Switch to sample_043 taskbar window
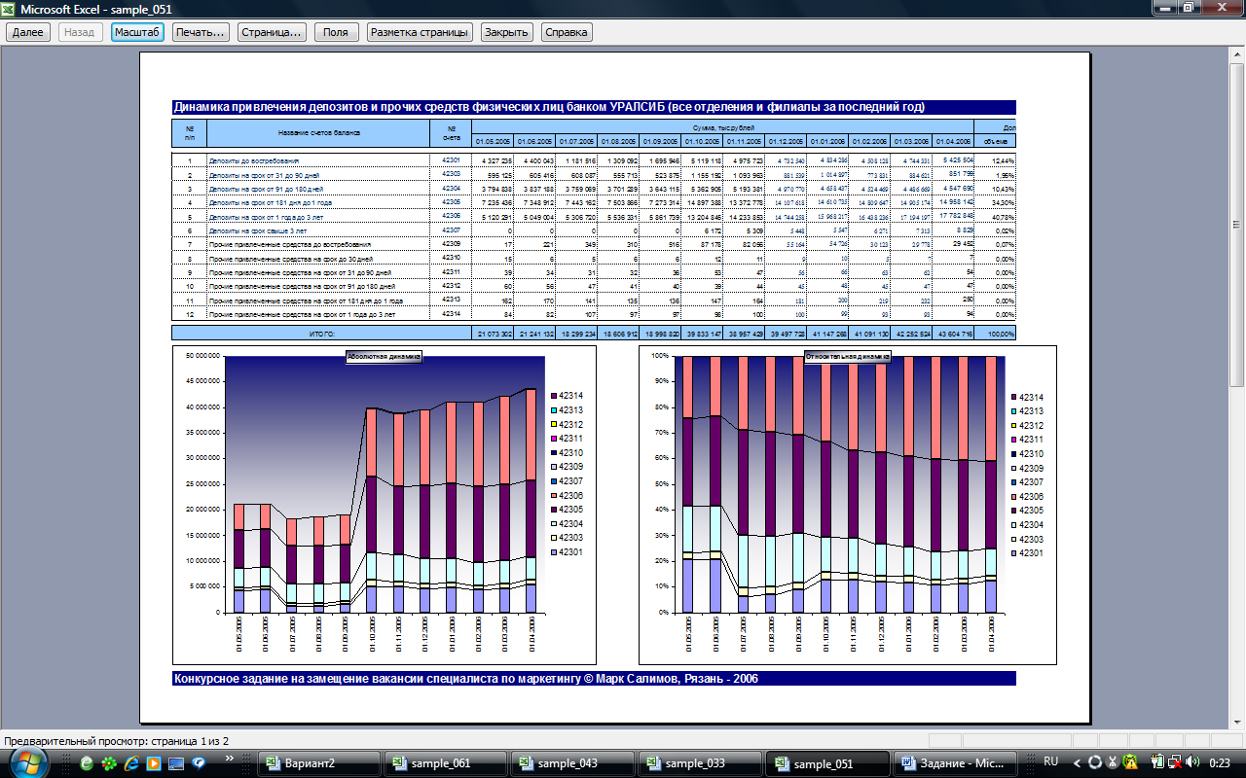The image size is (1246, 778). click(x=571, y=763)
